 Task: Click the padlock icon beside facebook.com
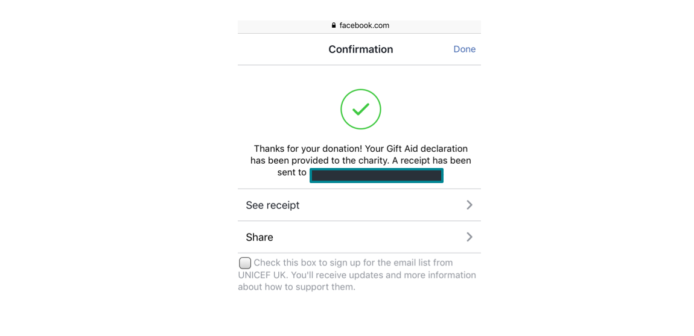(x=334, y=26)
